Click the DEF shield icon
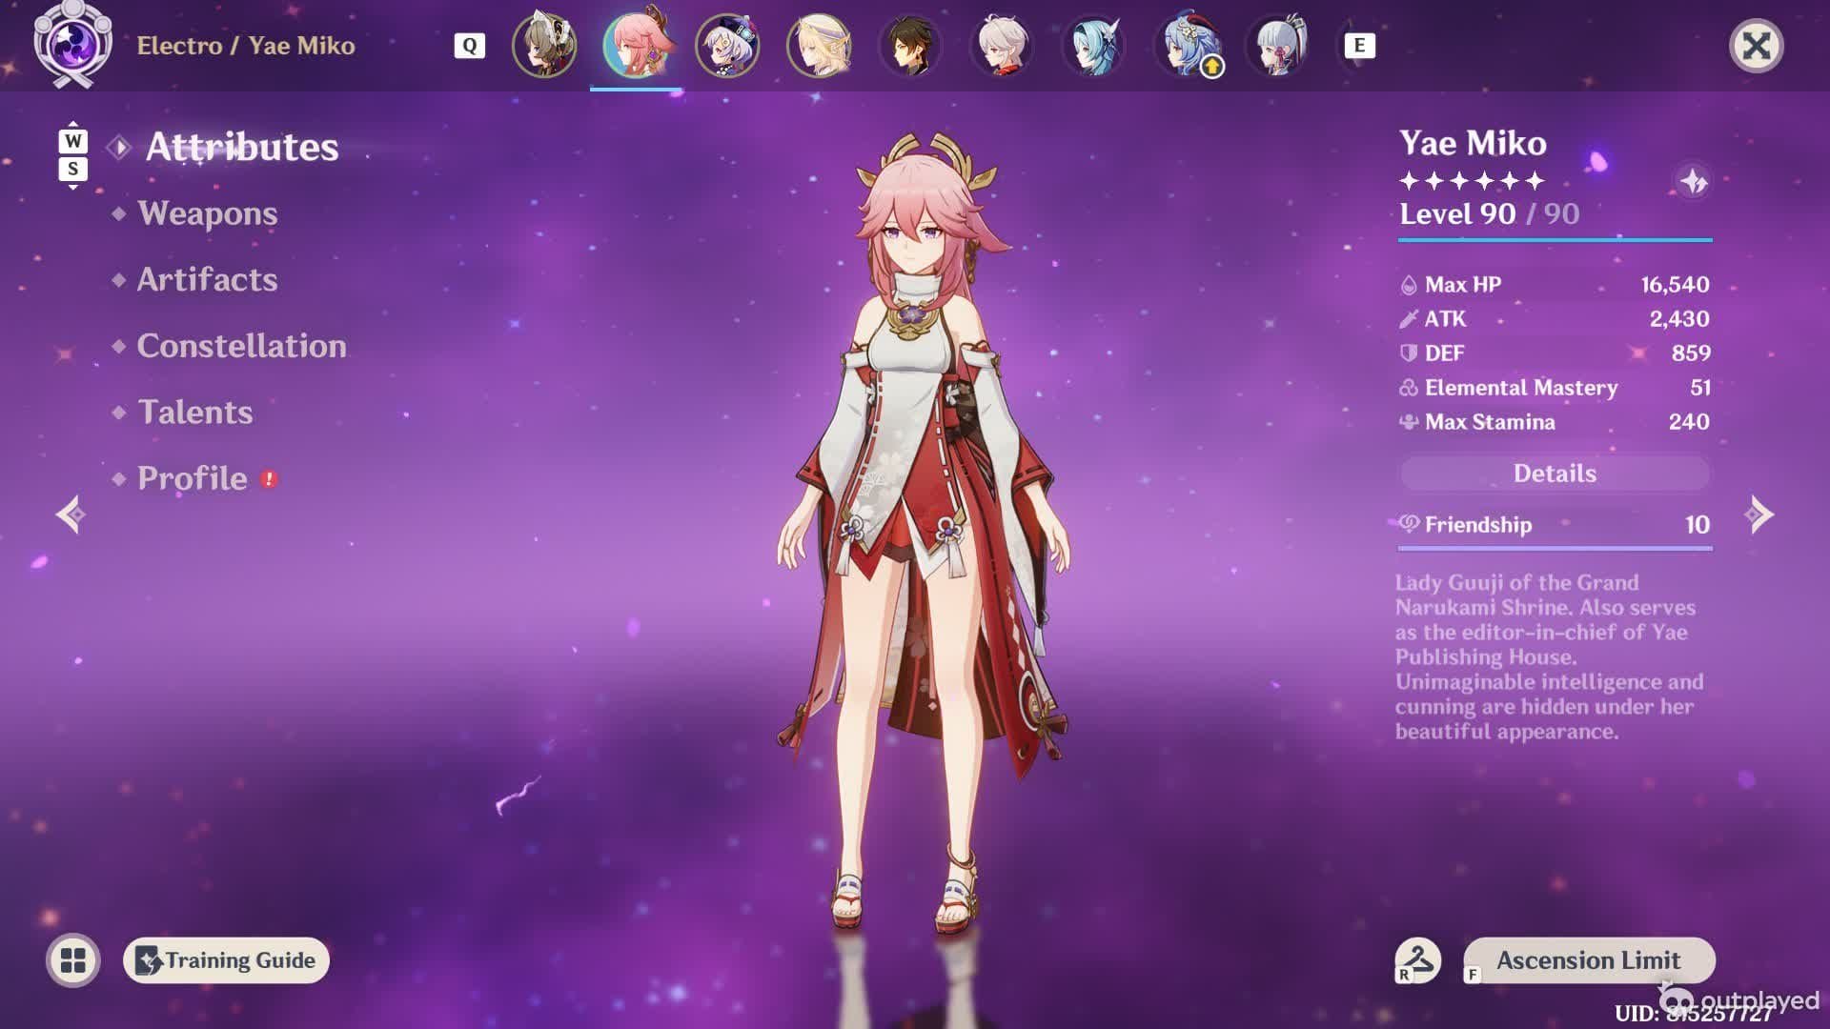1830x1029 pixels. (x=1409, y=353)
